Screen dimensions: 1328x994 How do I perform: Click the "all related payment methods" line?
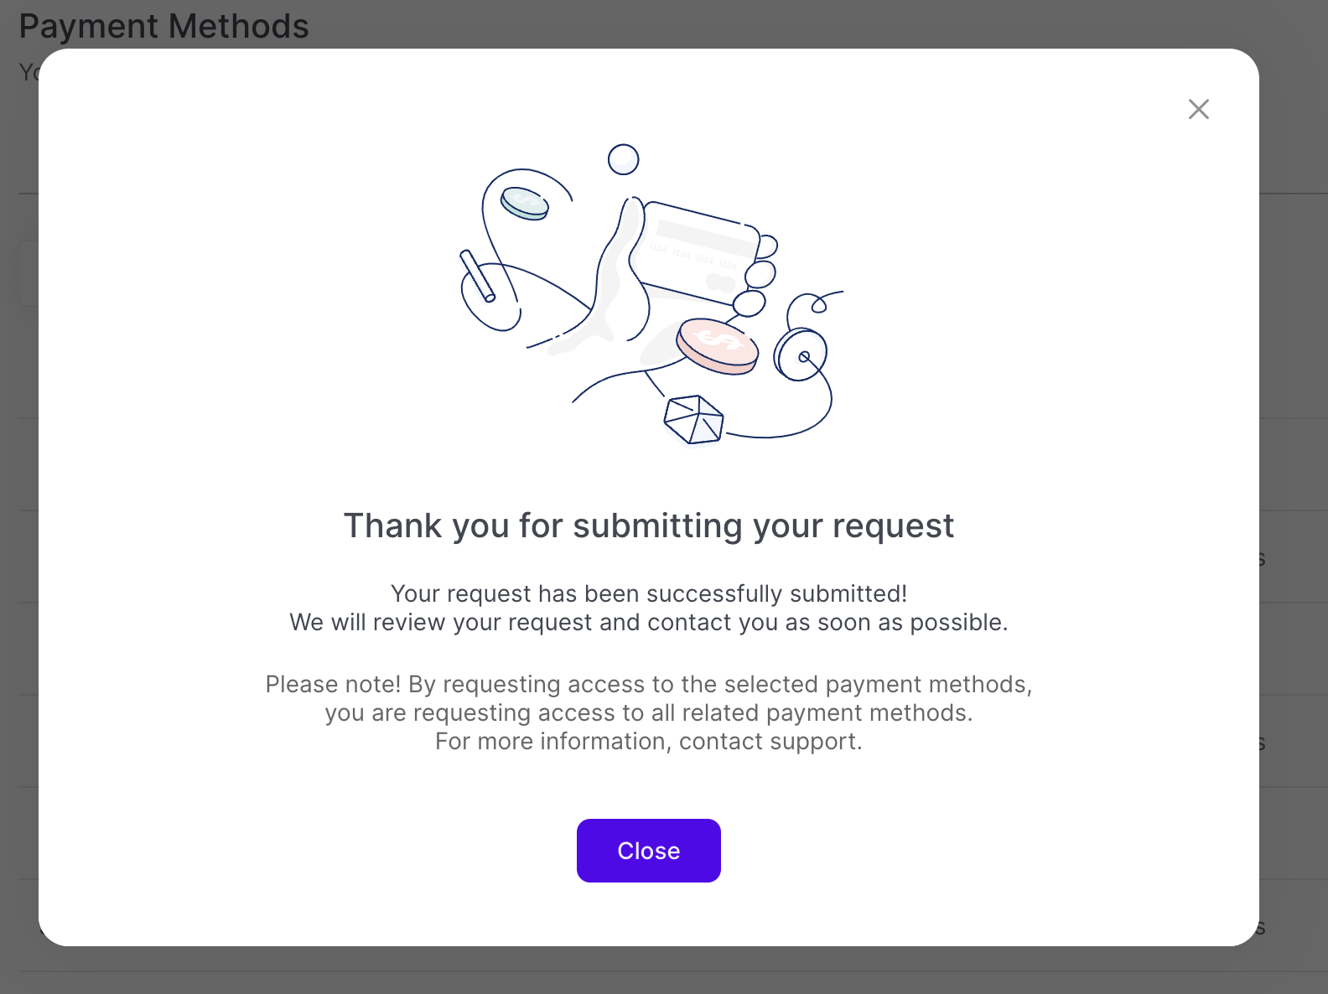(x=649, y=713)
